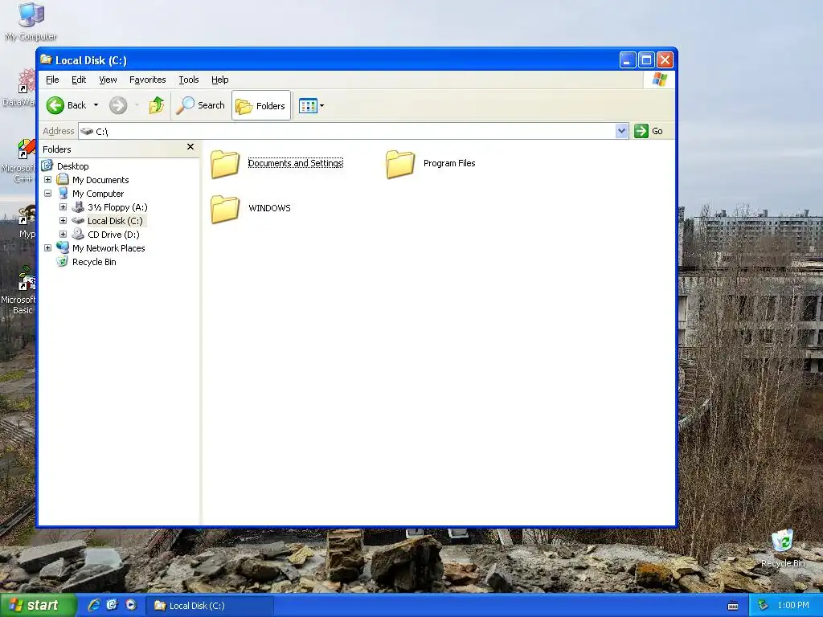Click the Documents and Settings label

(x=296, y=163)
